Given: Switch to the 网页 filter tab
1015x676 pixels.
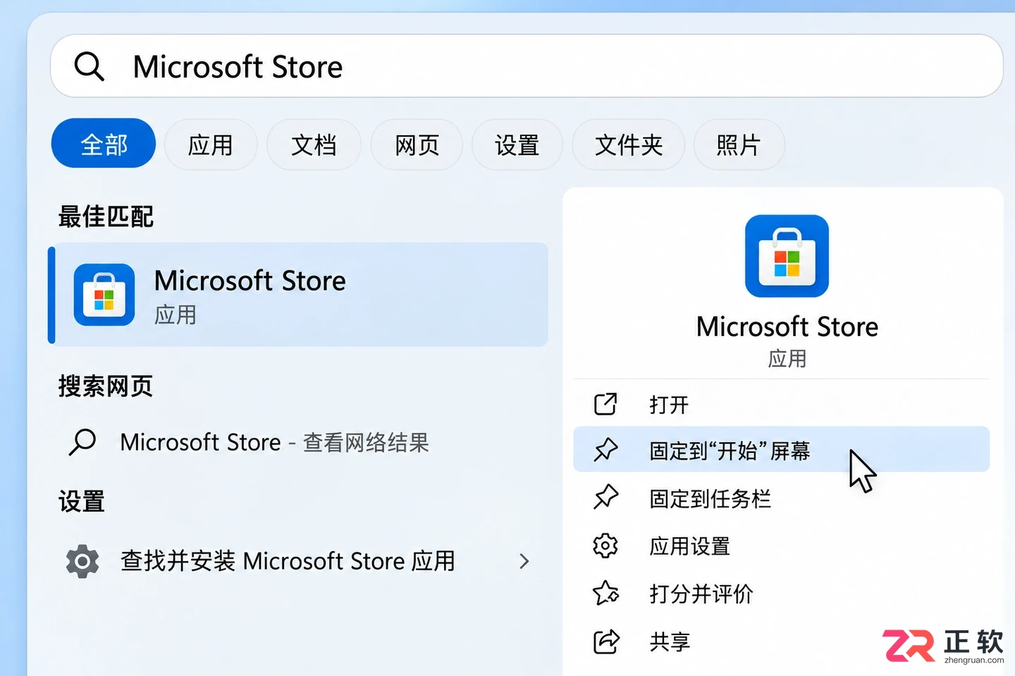Looking at the screenshot, I should point(417,144).
